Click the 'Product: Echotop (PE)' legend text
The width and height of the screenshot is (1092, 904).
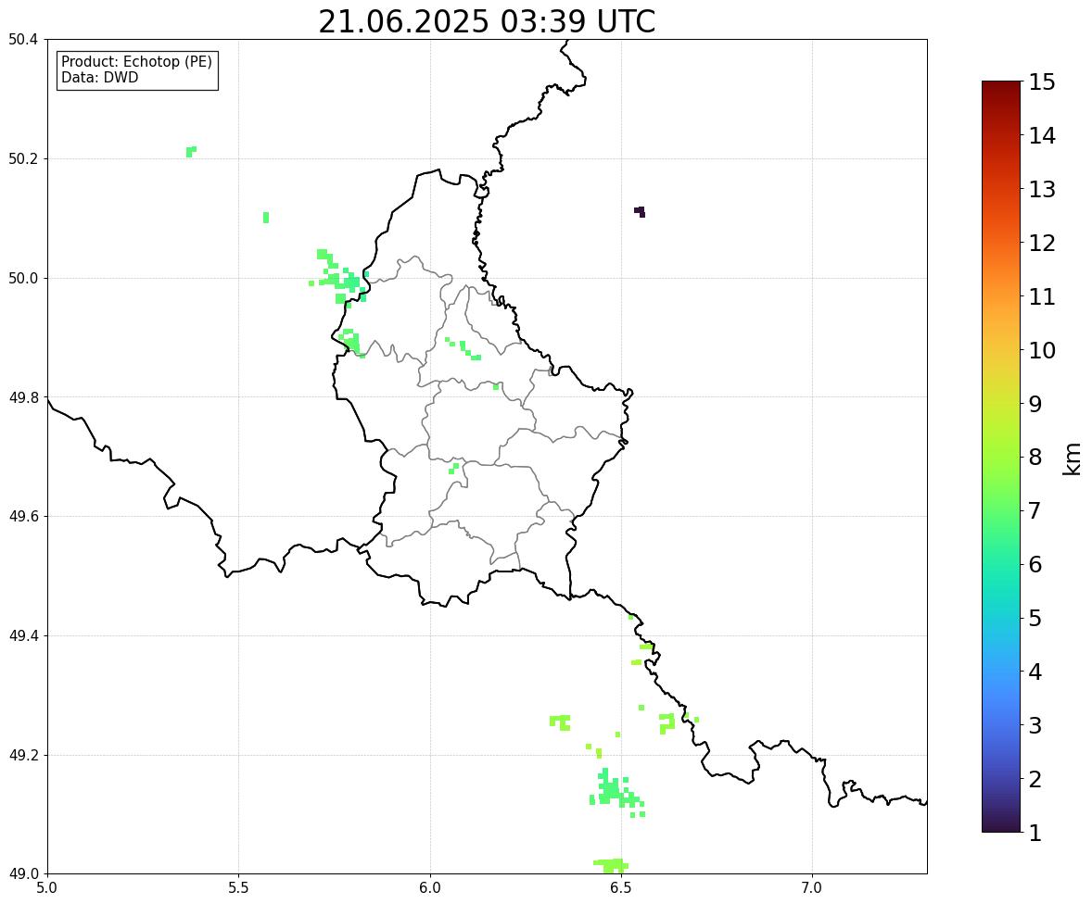(x=136, y=61)
